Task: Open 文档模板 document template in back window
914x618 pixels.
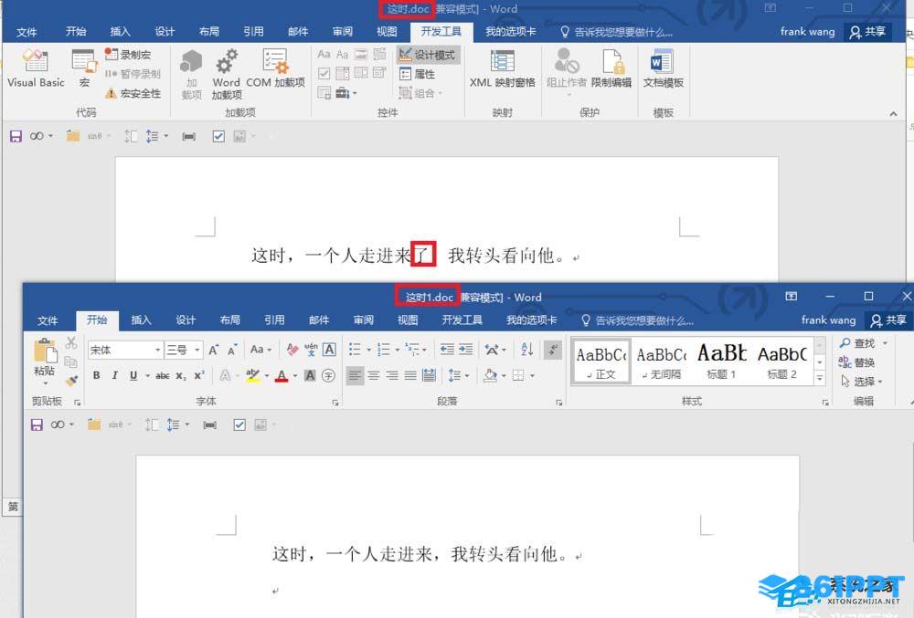Action: tap(663, 68)
